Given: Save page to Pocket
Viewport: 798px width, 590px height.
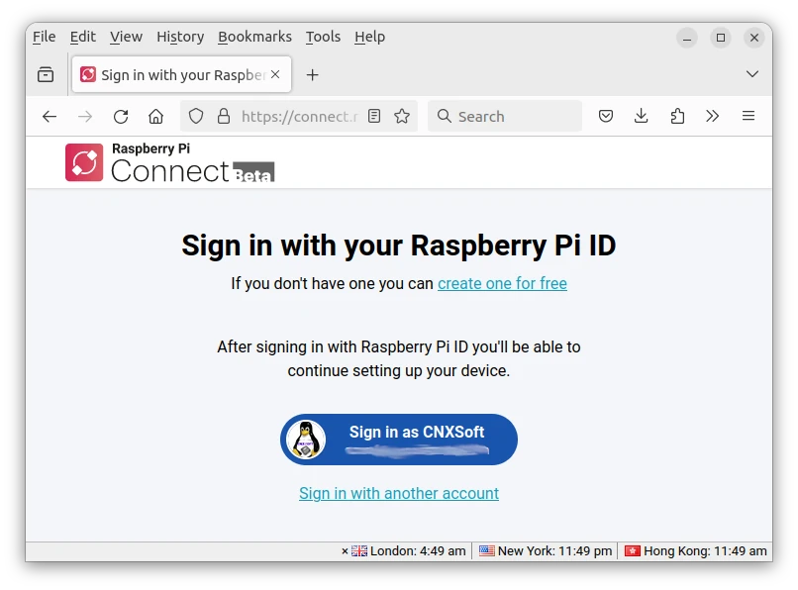Looking at the screenshot, I should pyautogui.click(x=606, y=116).
